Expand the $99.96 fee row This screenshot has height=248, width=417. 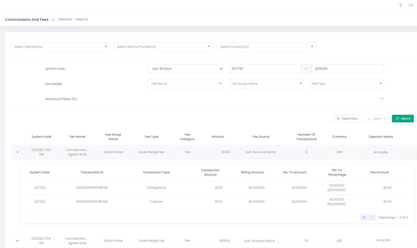pos(17,241)
